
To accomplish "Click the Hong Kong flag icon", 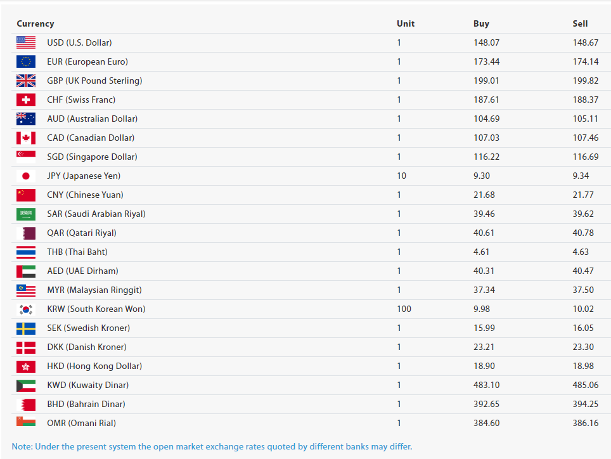I will click(x=26, y=366).
